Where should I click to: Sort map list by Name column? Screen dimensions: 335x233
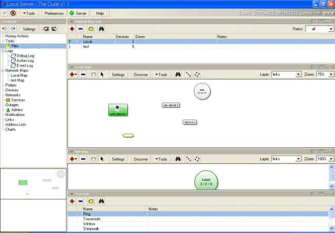click(x=98, y=37)
